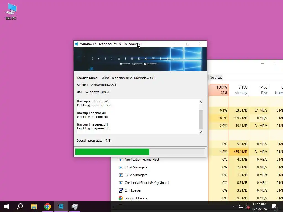Click the 109.7 MB memory cell

(x=239, y=118)
